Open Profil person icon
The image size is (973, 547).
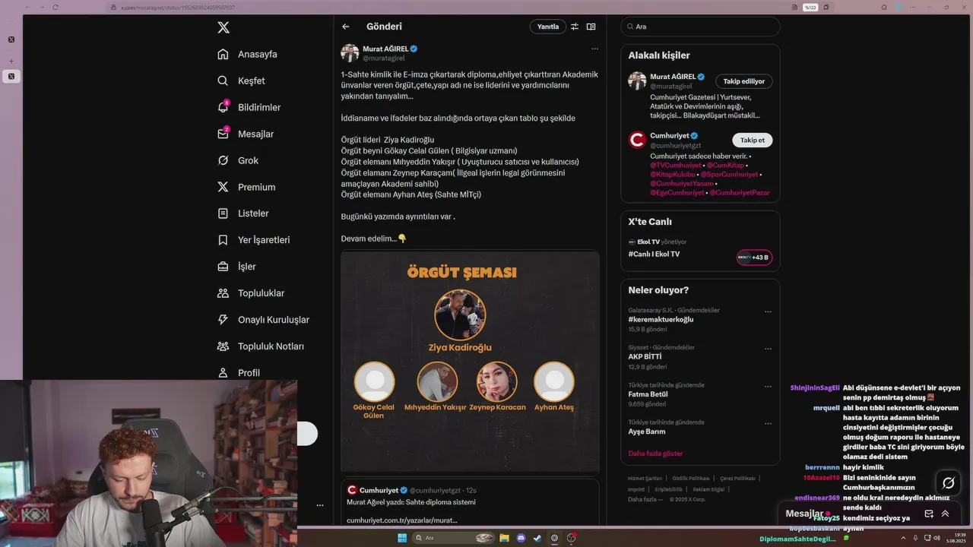223,372
